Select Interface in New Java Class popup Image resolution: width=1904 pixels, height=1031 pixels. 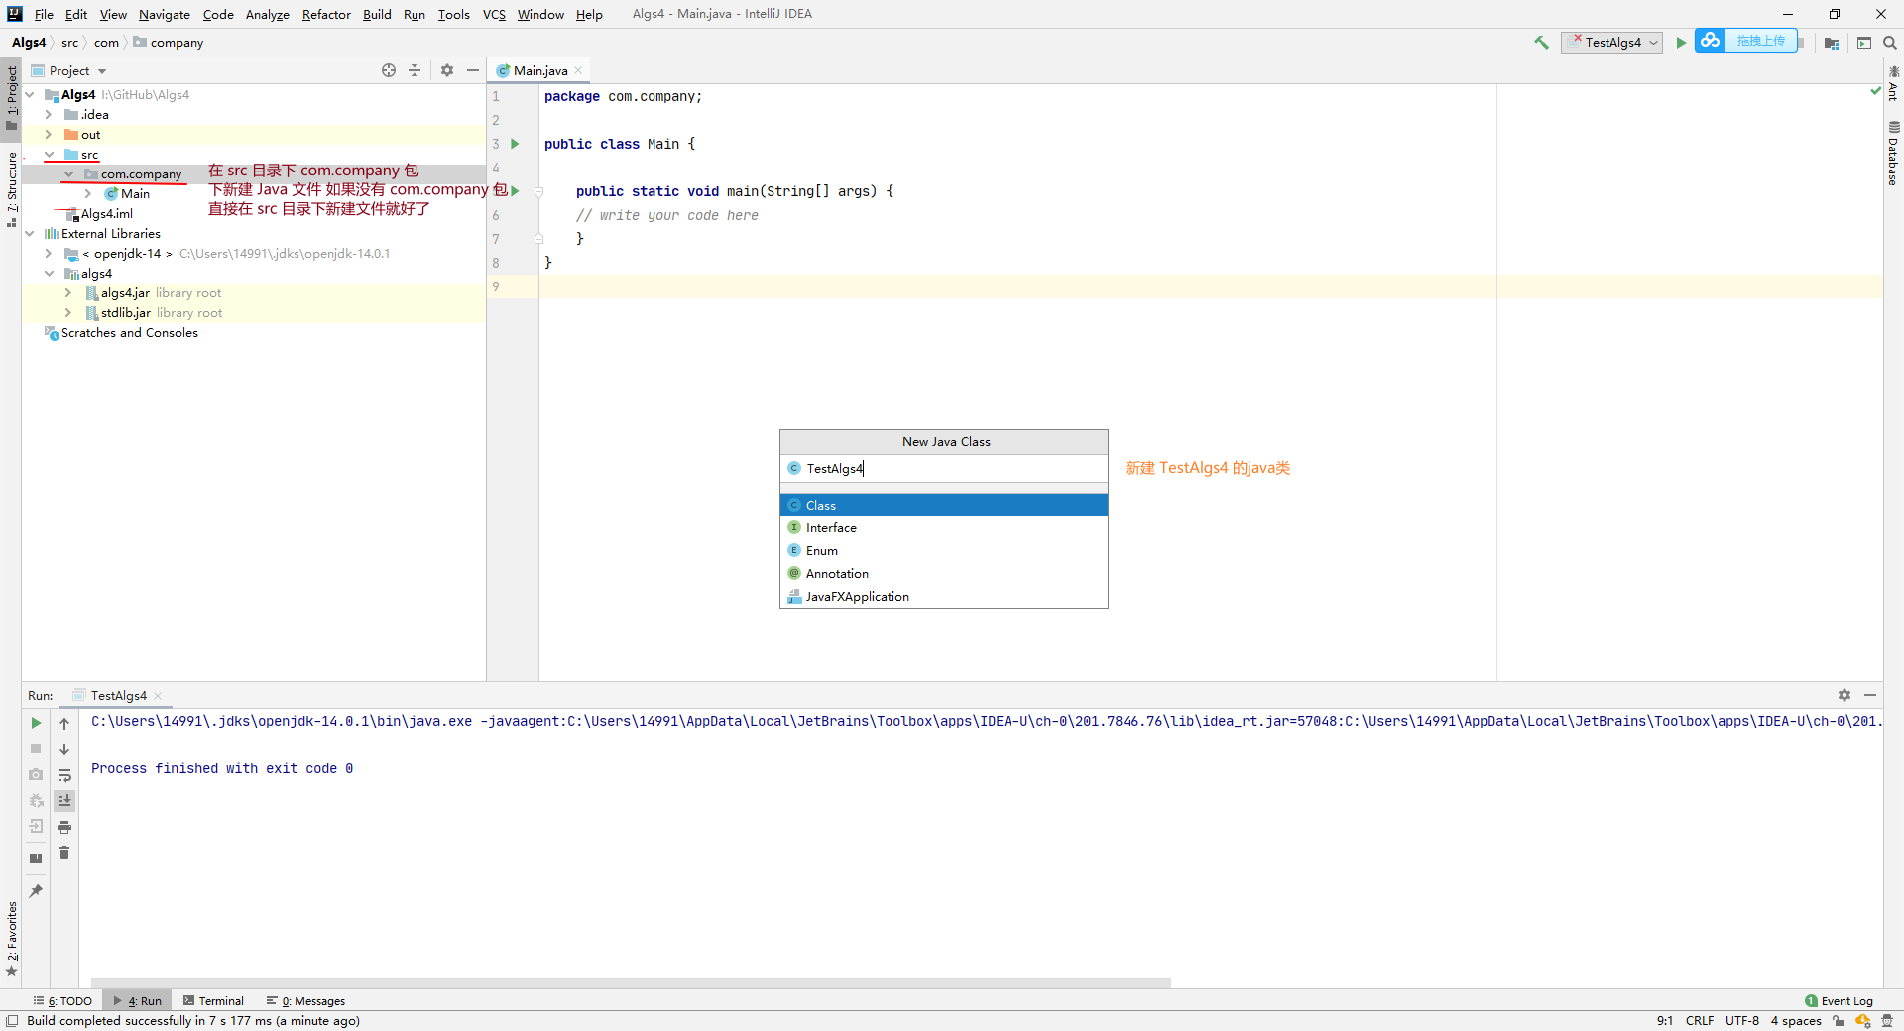point(943,528)
